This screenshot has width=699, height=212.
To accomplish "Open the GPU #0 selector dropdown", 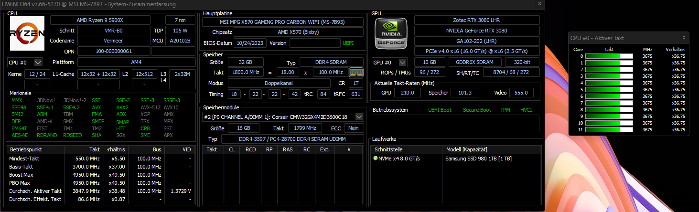I will (x=402, y=62).
